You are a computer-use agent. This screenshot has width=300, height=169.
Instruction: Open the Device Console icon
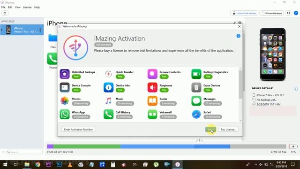[x=65, y=87]
